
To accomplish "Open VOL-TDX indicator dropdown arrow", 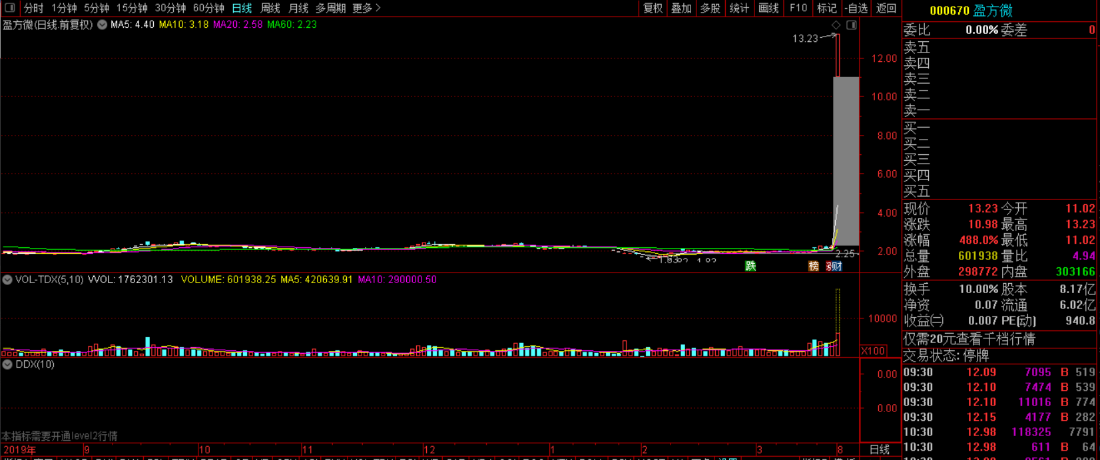I will (7, 280).
